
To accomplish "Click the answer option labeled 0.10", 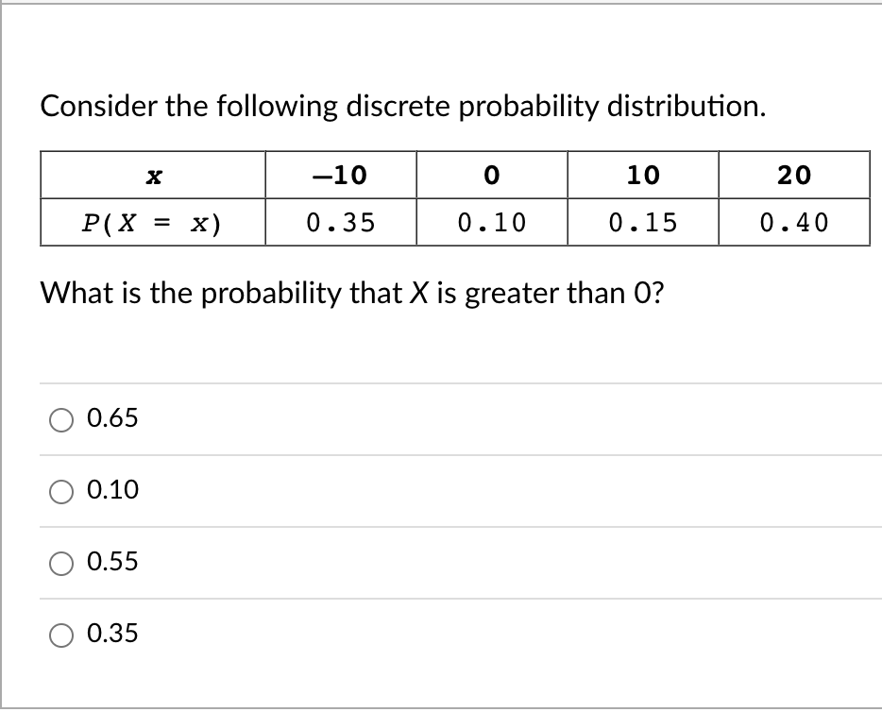I will pos(111,490).
